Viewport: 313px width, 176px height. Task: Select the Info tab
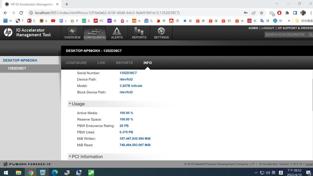click(x=147, y=63)
